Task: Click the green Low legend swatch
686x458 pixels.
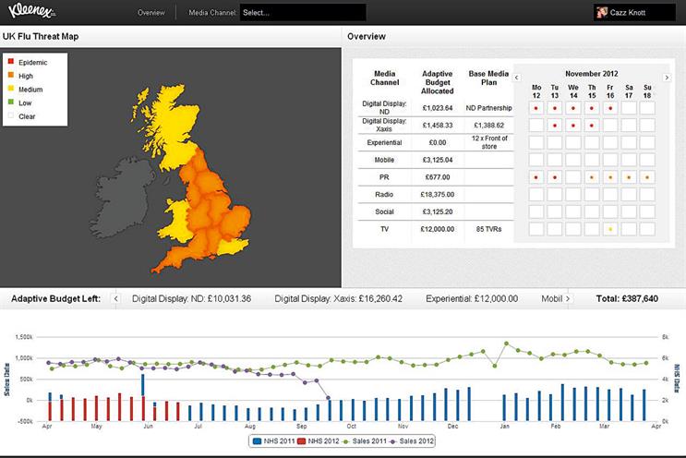Action: [11, 102]
